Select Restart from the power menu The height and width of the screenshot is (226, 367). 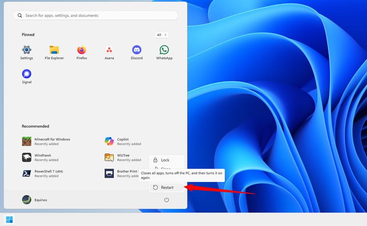click(167, 187)
